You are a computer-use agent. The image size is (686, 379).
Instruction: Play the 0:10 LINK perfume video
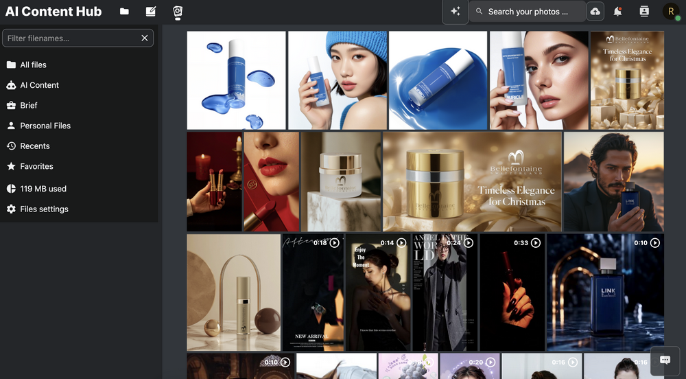tap(606, 292)
